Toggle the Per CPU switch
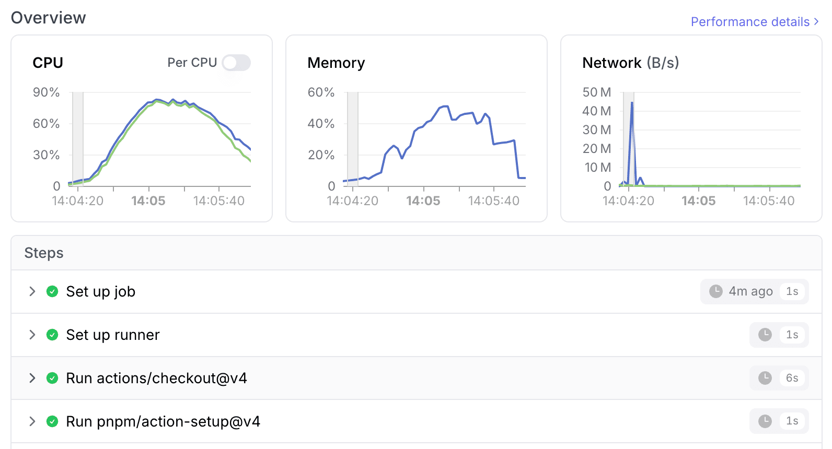 click(236, 63)
